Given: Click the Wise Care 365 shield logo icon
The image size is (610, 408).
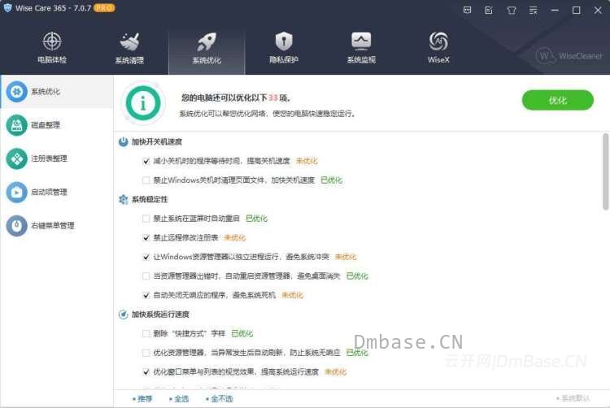Looking at the screenshot, I should pos(7,8).
